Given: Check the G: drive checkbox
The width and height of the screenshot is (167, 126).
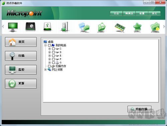Looking at the screenshot, I should tap(53, 62).
